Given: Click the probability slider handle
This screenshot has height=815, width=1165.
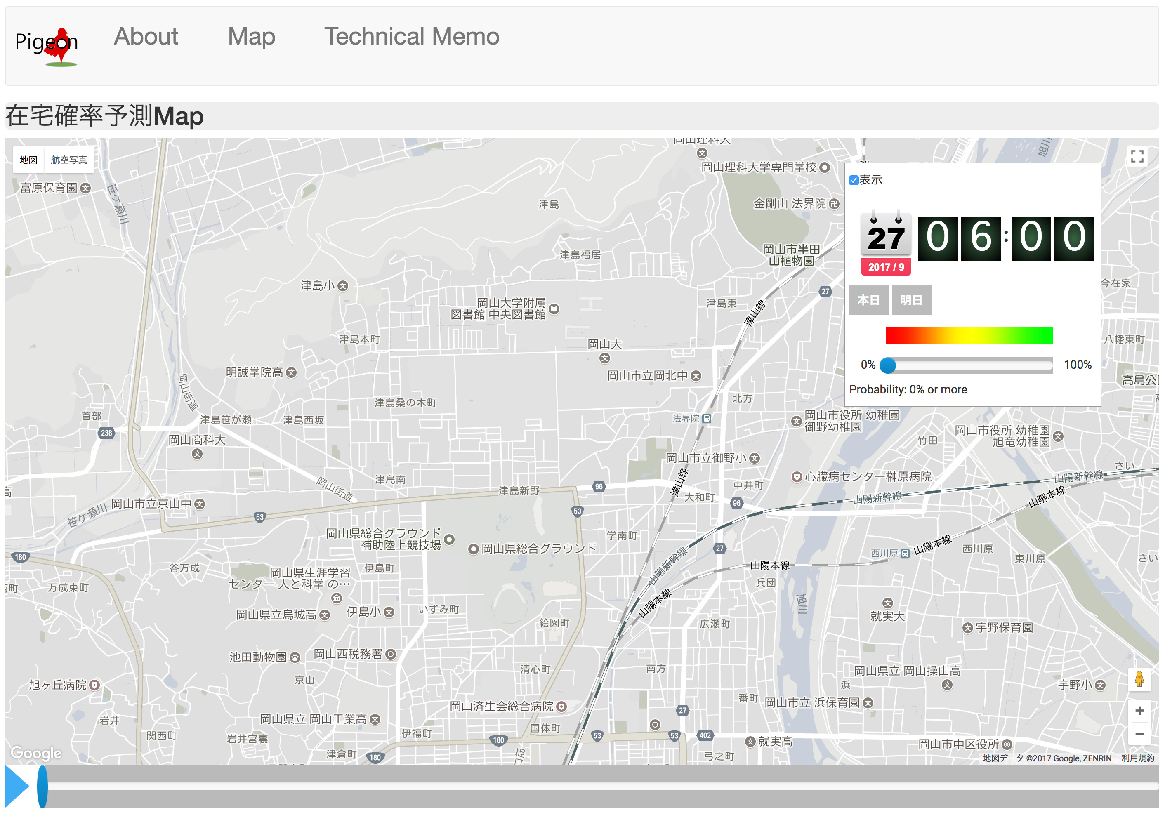Looking at the screenshot, I should click(x=888, y=365).
